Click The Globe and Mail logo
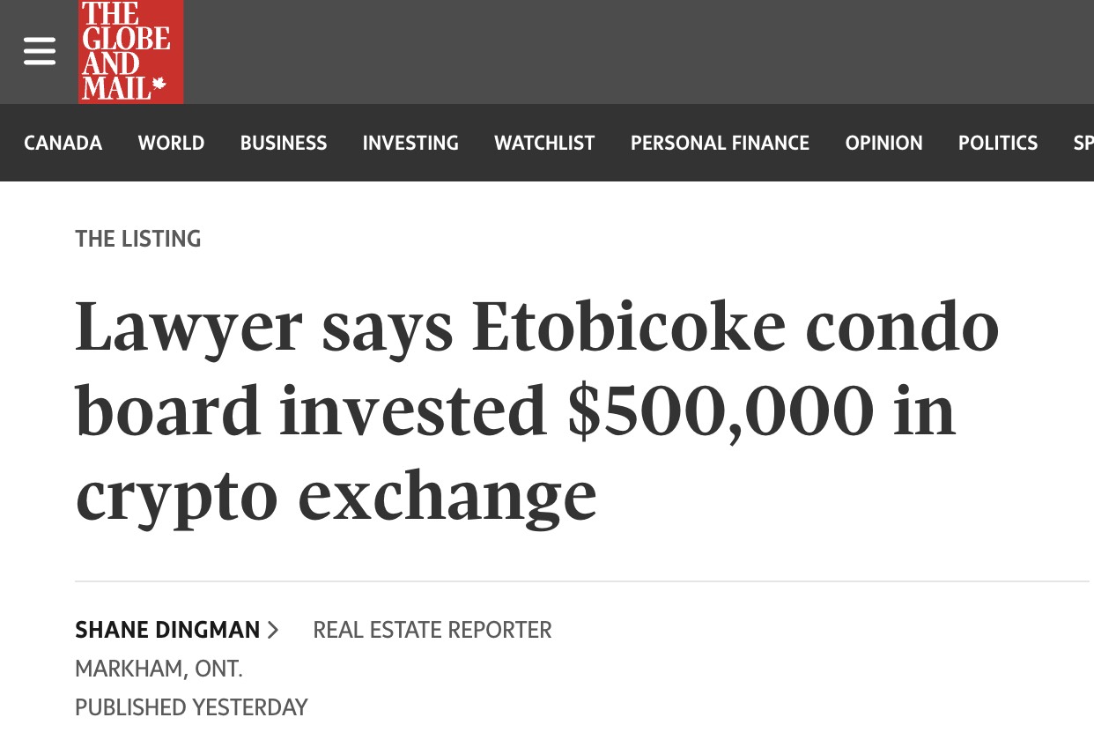1094x747 pixels. 130,51
